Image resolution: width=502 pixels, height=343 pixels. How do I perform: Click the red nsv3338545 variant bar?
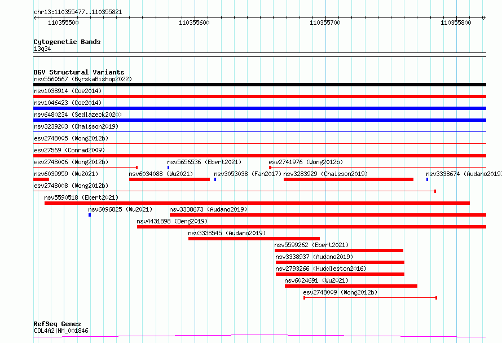click(254, 239)
